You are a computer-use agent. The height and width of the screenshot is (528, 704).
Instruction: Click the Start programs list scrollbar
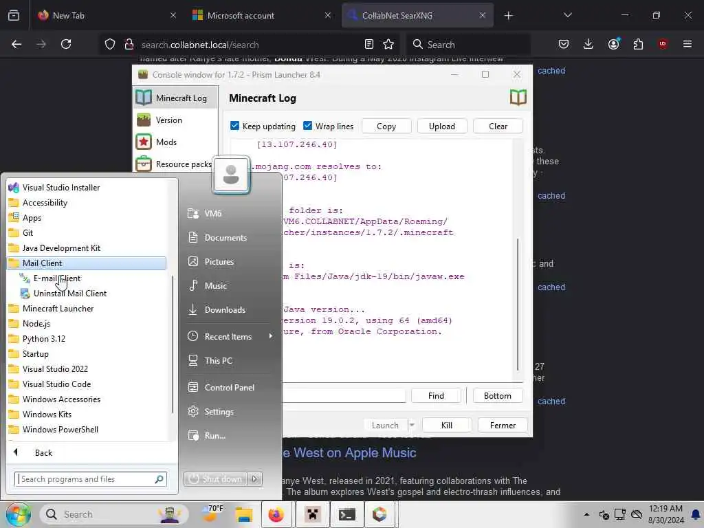173,344
